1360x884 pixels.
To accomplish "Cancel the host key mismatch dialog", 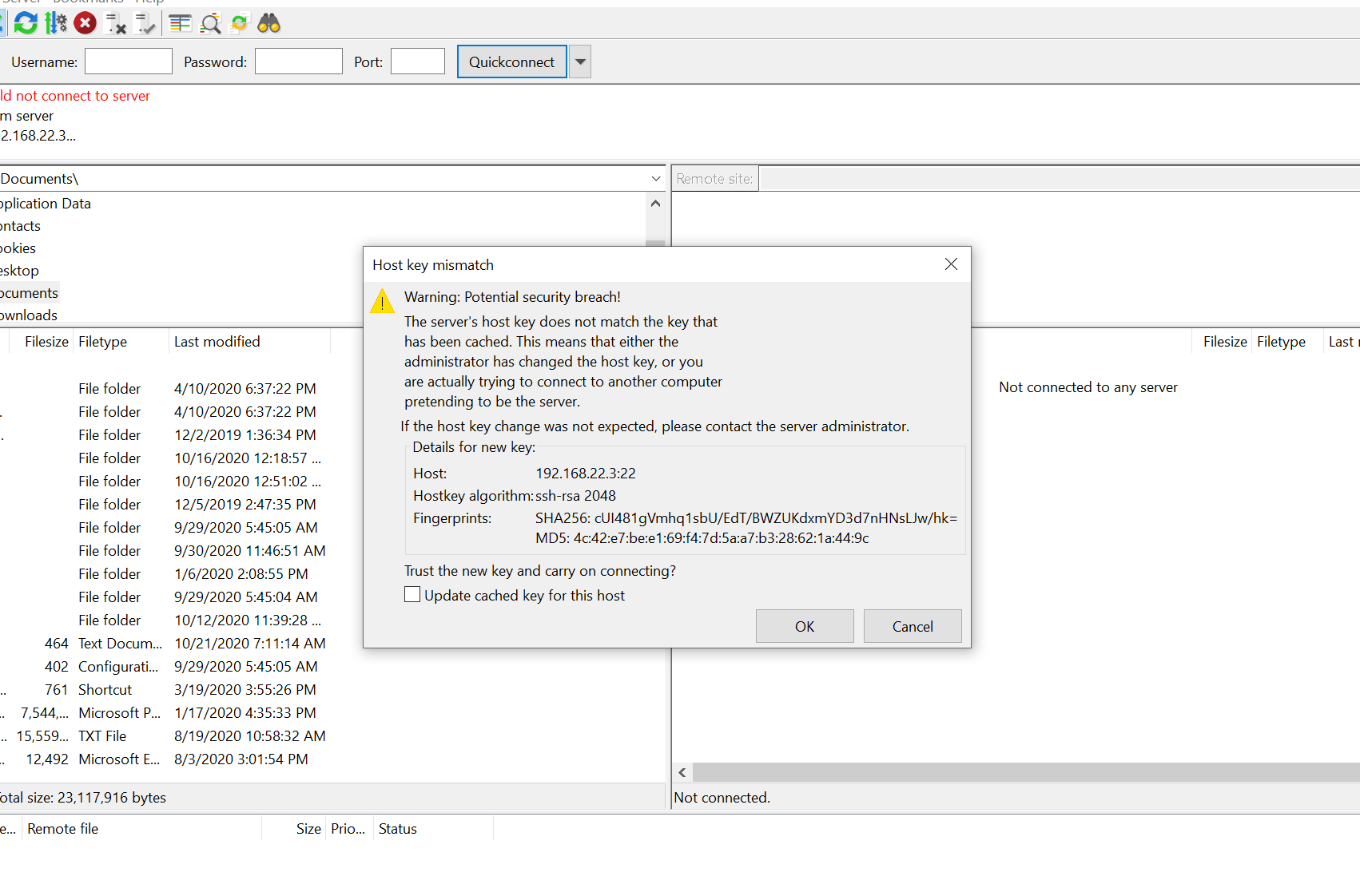I will 913,626.
